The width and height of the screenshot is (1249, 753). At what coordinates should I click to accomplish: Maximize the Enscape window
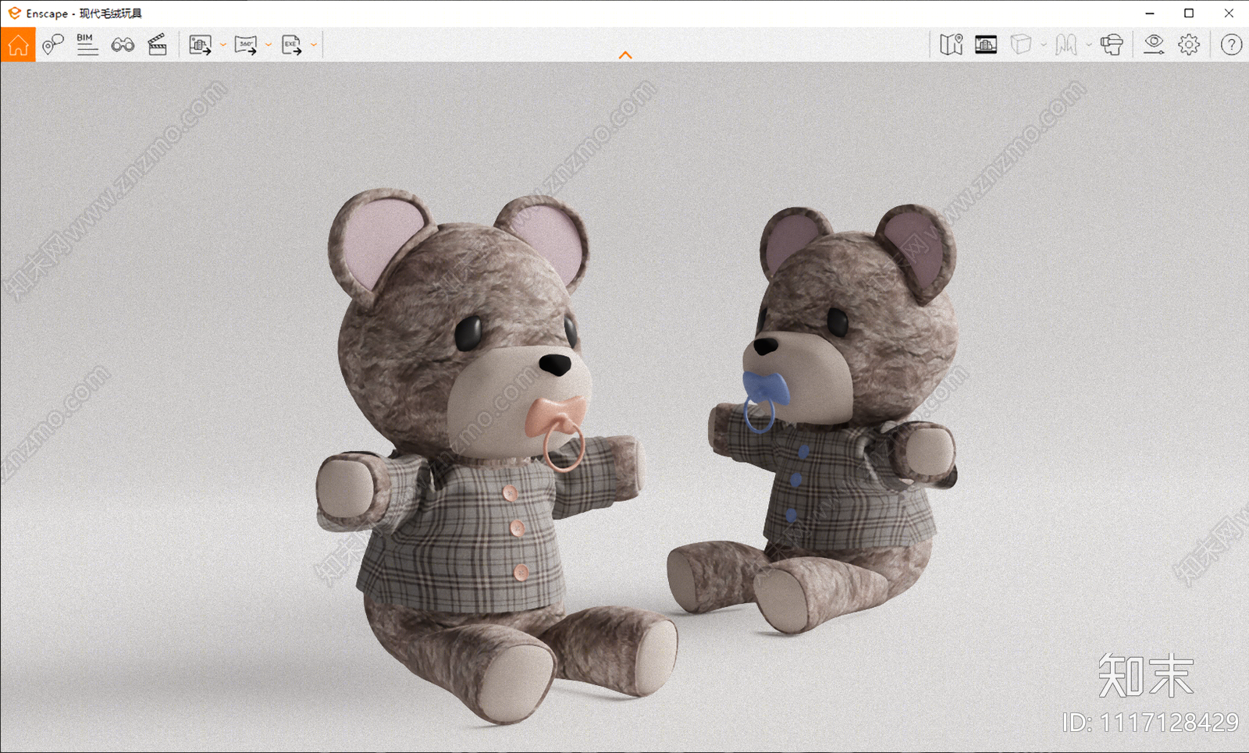[x=1189, y=13]
